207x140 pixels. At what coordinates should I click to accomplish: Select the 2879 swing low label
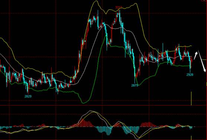click(x=135, y=85)
